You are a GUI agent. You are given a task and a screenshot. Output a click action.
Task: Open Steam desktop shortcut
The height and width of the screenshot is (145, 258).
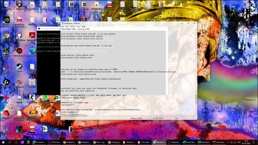(x=19, y=68)
